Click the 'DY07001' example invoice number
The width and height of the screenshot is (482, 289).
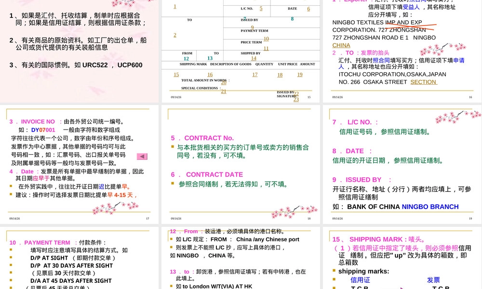pyautogui.click(x=43, y=130)
